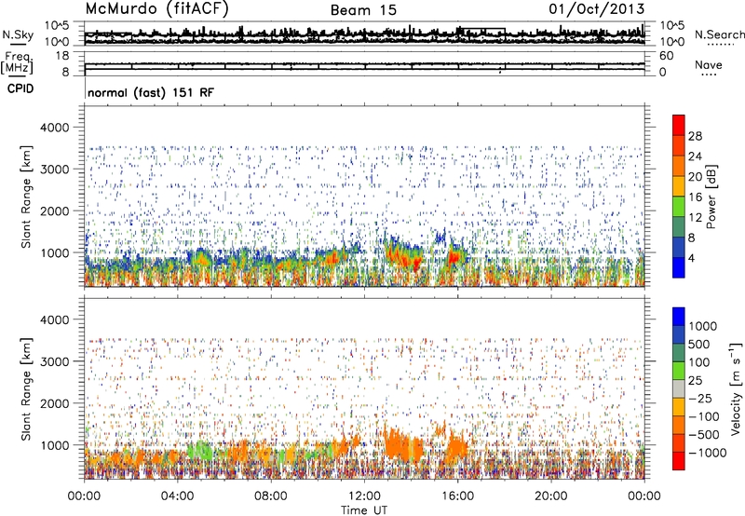Screen dimensions: 745x516
Task: Click the "18" frequency axis tick label
Action: (62, 56)
